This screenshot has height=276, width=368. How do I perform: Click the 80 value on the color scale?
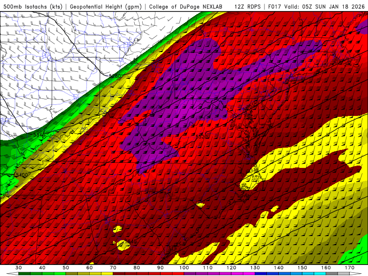[x=137, y=268]
